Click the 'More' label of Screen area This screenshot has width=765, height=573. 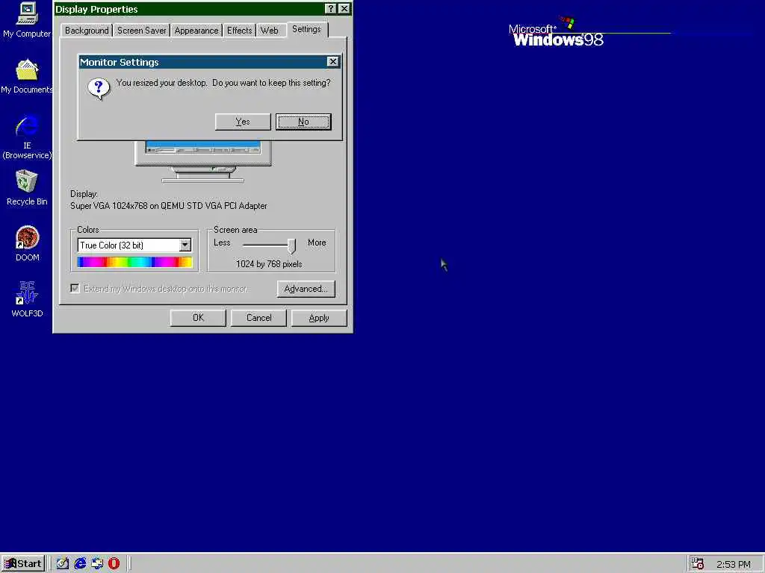pyautogui.click(x=317, y=242)
